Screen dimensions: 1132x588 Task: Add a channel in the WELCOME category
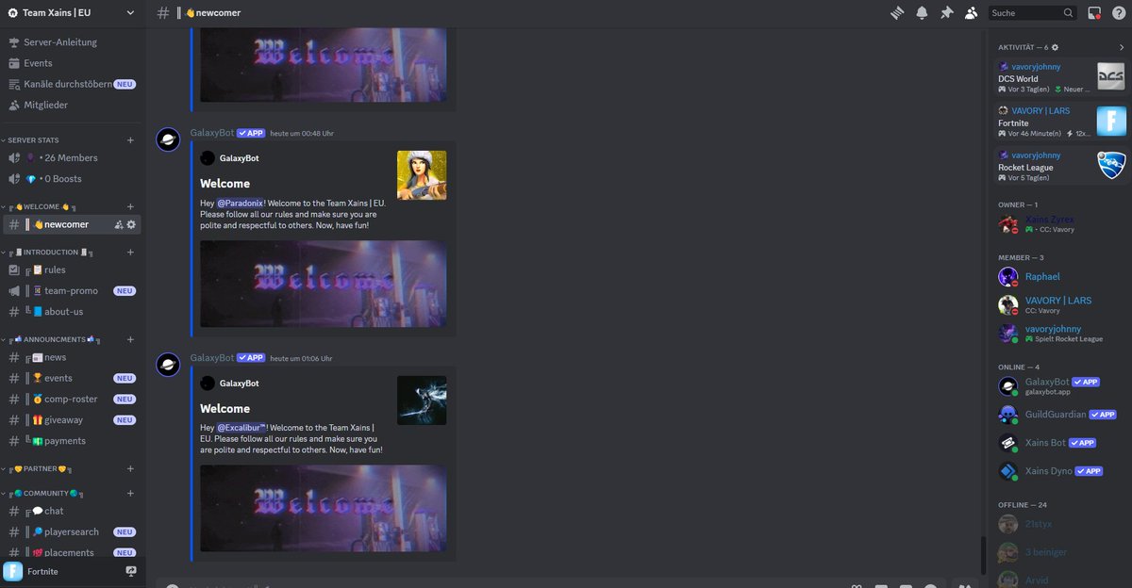click(x=130, y=205)
